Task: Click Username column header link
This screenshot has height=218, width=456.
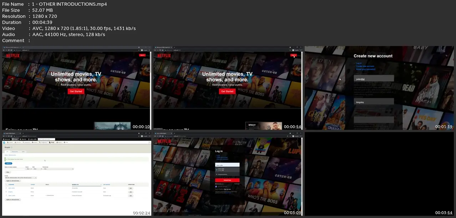Action: [11, 184]
